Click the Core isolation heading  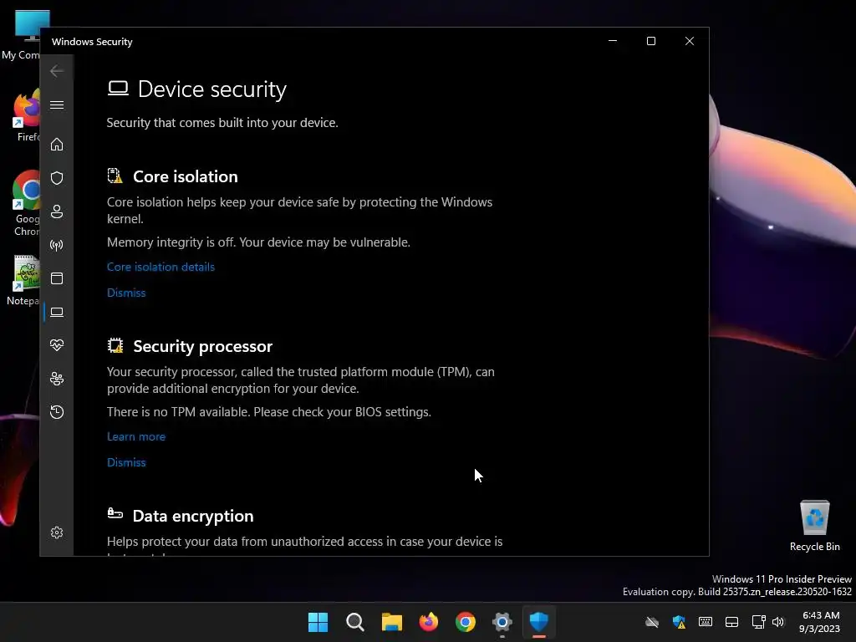(186, 176)
